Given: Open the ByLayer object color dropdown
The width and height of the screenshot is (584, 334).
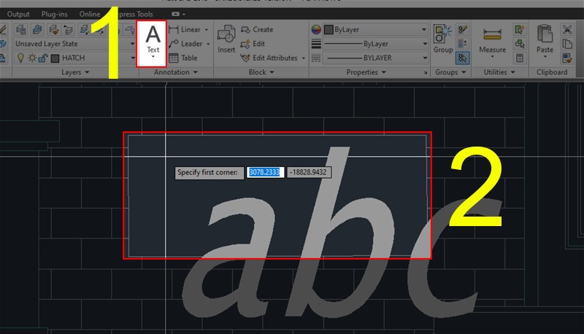Looking at the screenshot, I should point(424,29).
